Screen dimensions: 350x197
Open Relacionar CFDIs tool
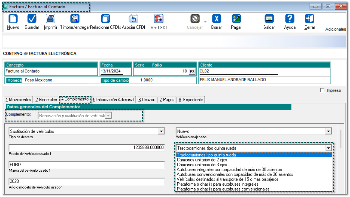pyautogui.click(x=105, y=19)
